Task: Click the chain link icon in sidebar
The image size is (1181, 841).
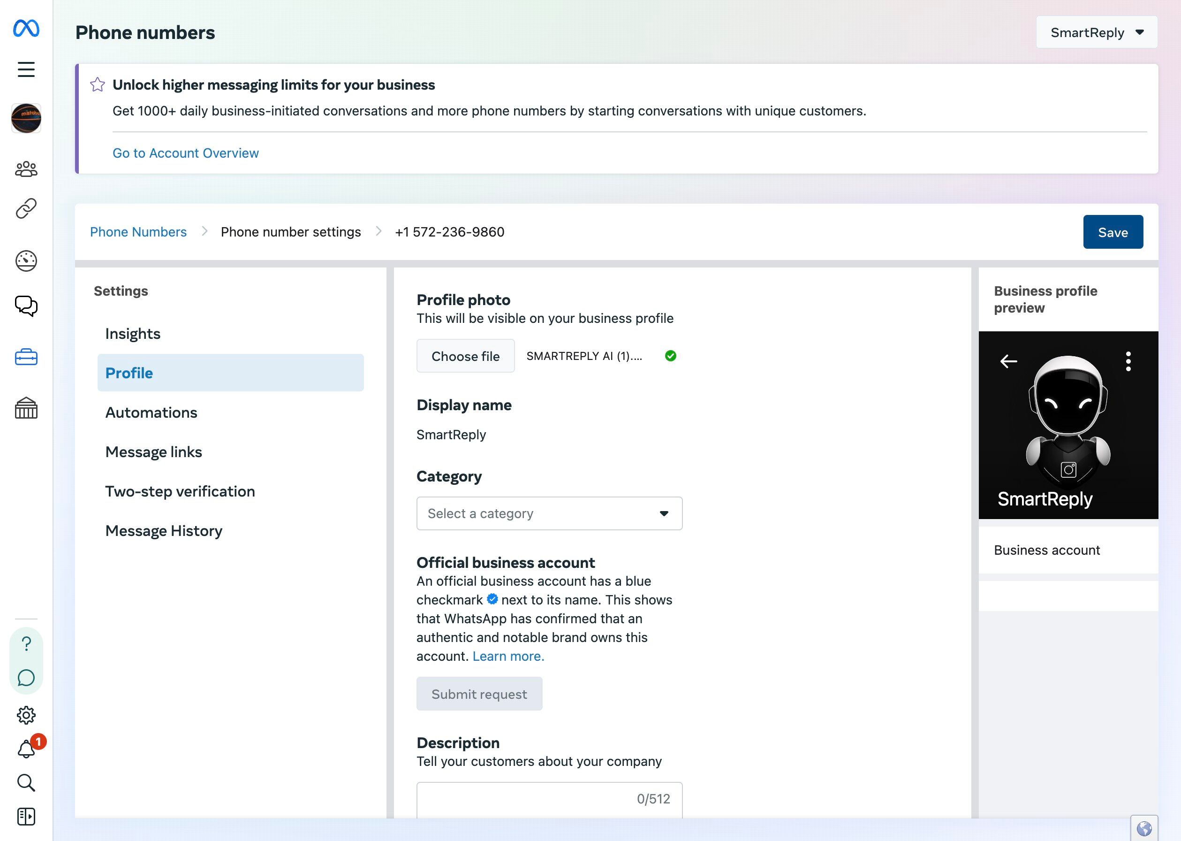Action: pos(26,208)
